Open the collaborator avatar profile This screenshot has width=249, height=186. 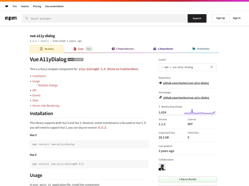(162, 167)
